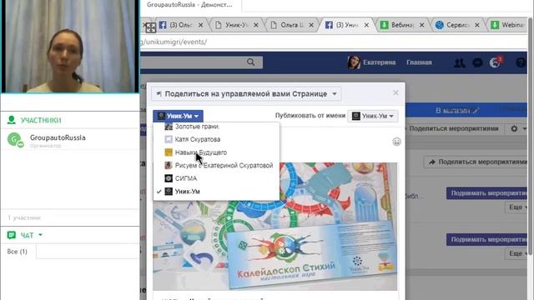Close the Сервис browser tab
The image size is (534, 300).
tap(476, 25)
